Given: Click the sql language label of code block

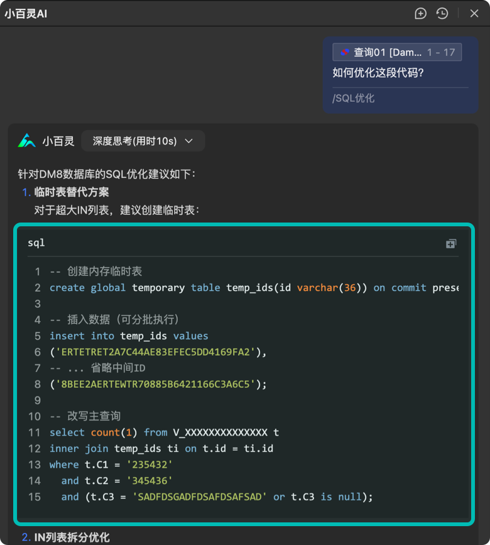Looking at the screenshot, I should tap(36, 243).
